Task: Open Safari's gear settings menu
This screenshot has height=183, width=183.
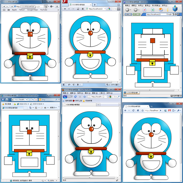Action: click(52, 6)
